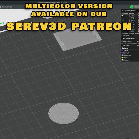Click the Model printing time label
Screen dimensions: 139x139
129,43
